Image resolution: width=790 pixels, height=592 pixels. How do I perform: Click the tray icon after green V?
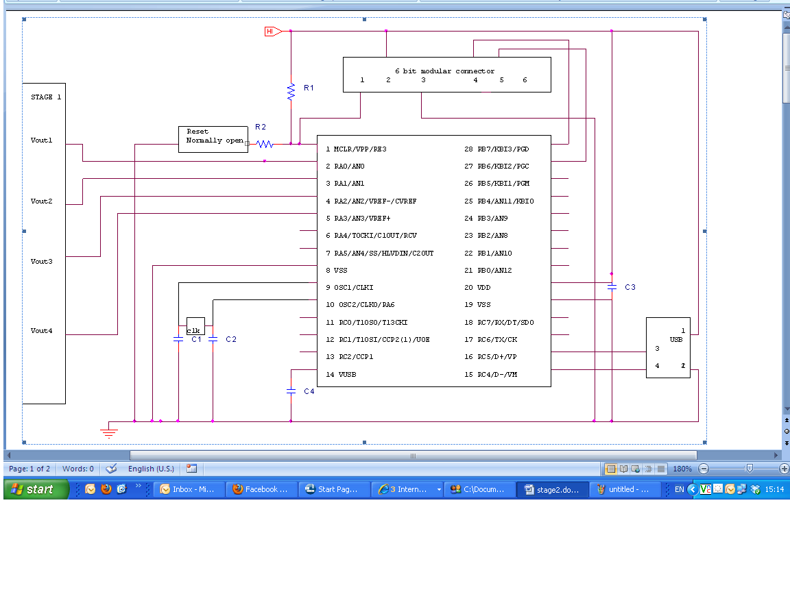tap(718, 489)
